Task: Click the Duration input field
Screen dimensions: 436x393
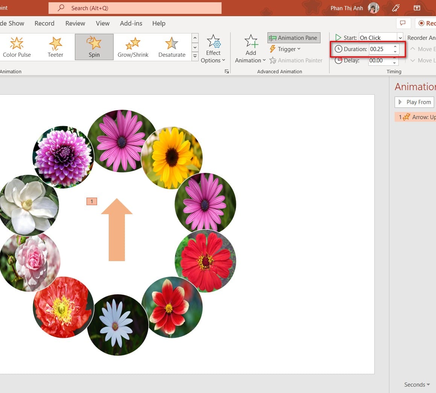Action: point(380,49)
